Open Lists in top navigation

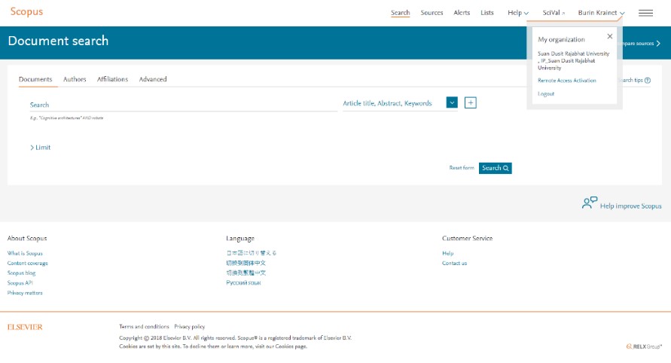pyautogui.click(x=487, y=13)
